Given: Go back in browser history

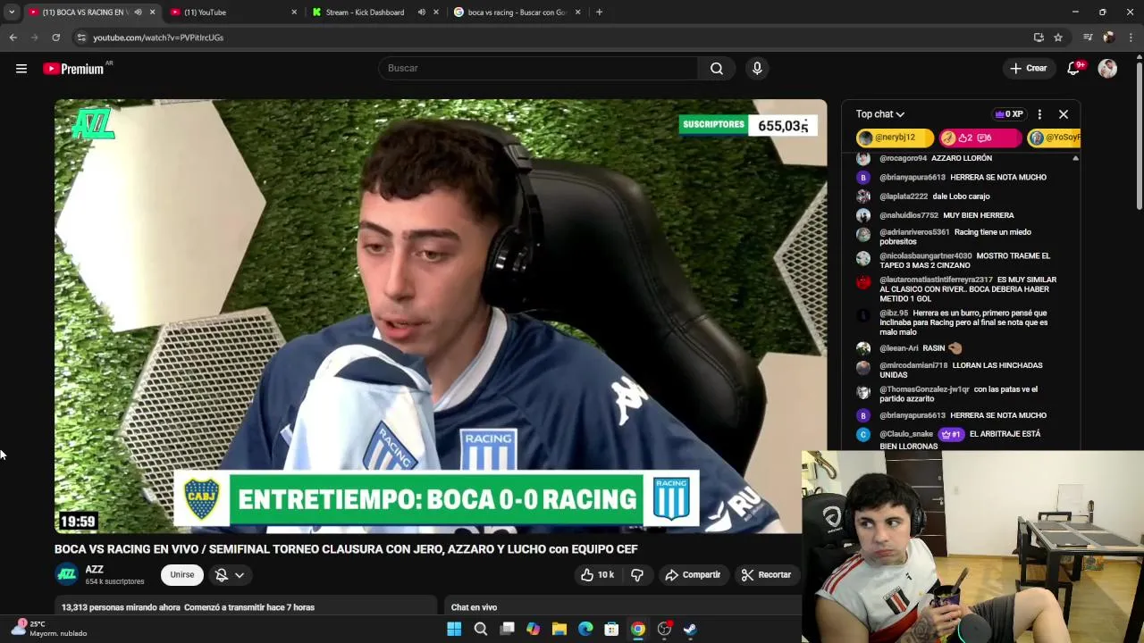Looking at the screenshot, I should (x=13, y=38).
